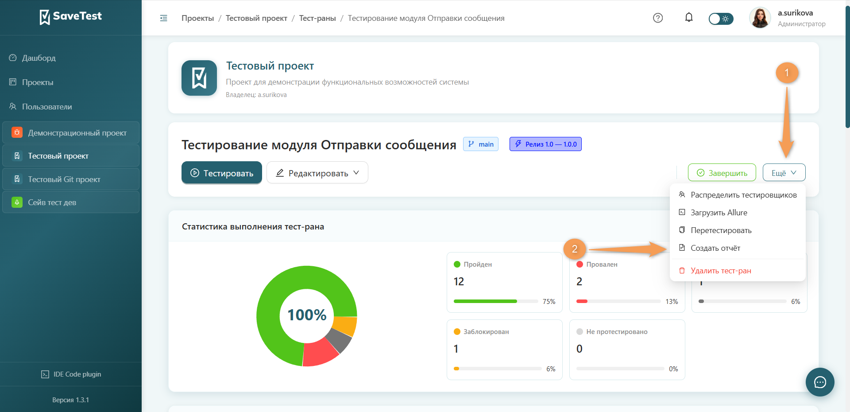The width and height of the screenshot is (850, 412).
Task: Select Тестовый Git проект in sidebar
Action: [x=71, y=179]
